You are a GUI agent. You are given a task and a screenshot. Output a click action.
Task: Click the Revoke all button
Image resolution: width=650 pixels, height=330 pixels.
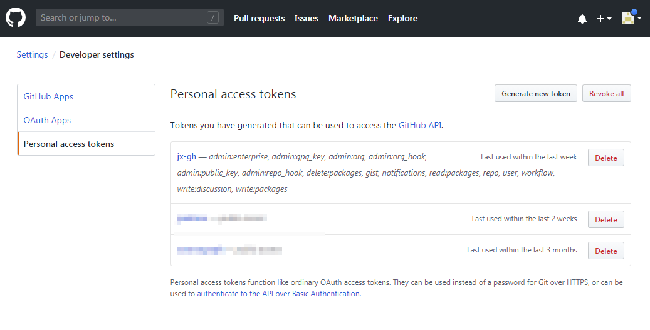[x=607, y=94]
